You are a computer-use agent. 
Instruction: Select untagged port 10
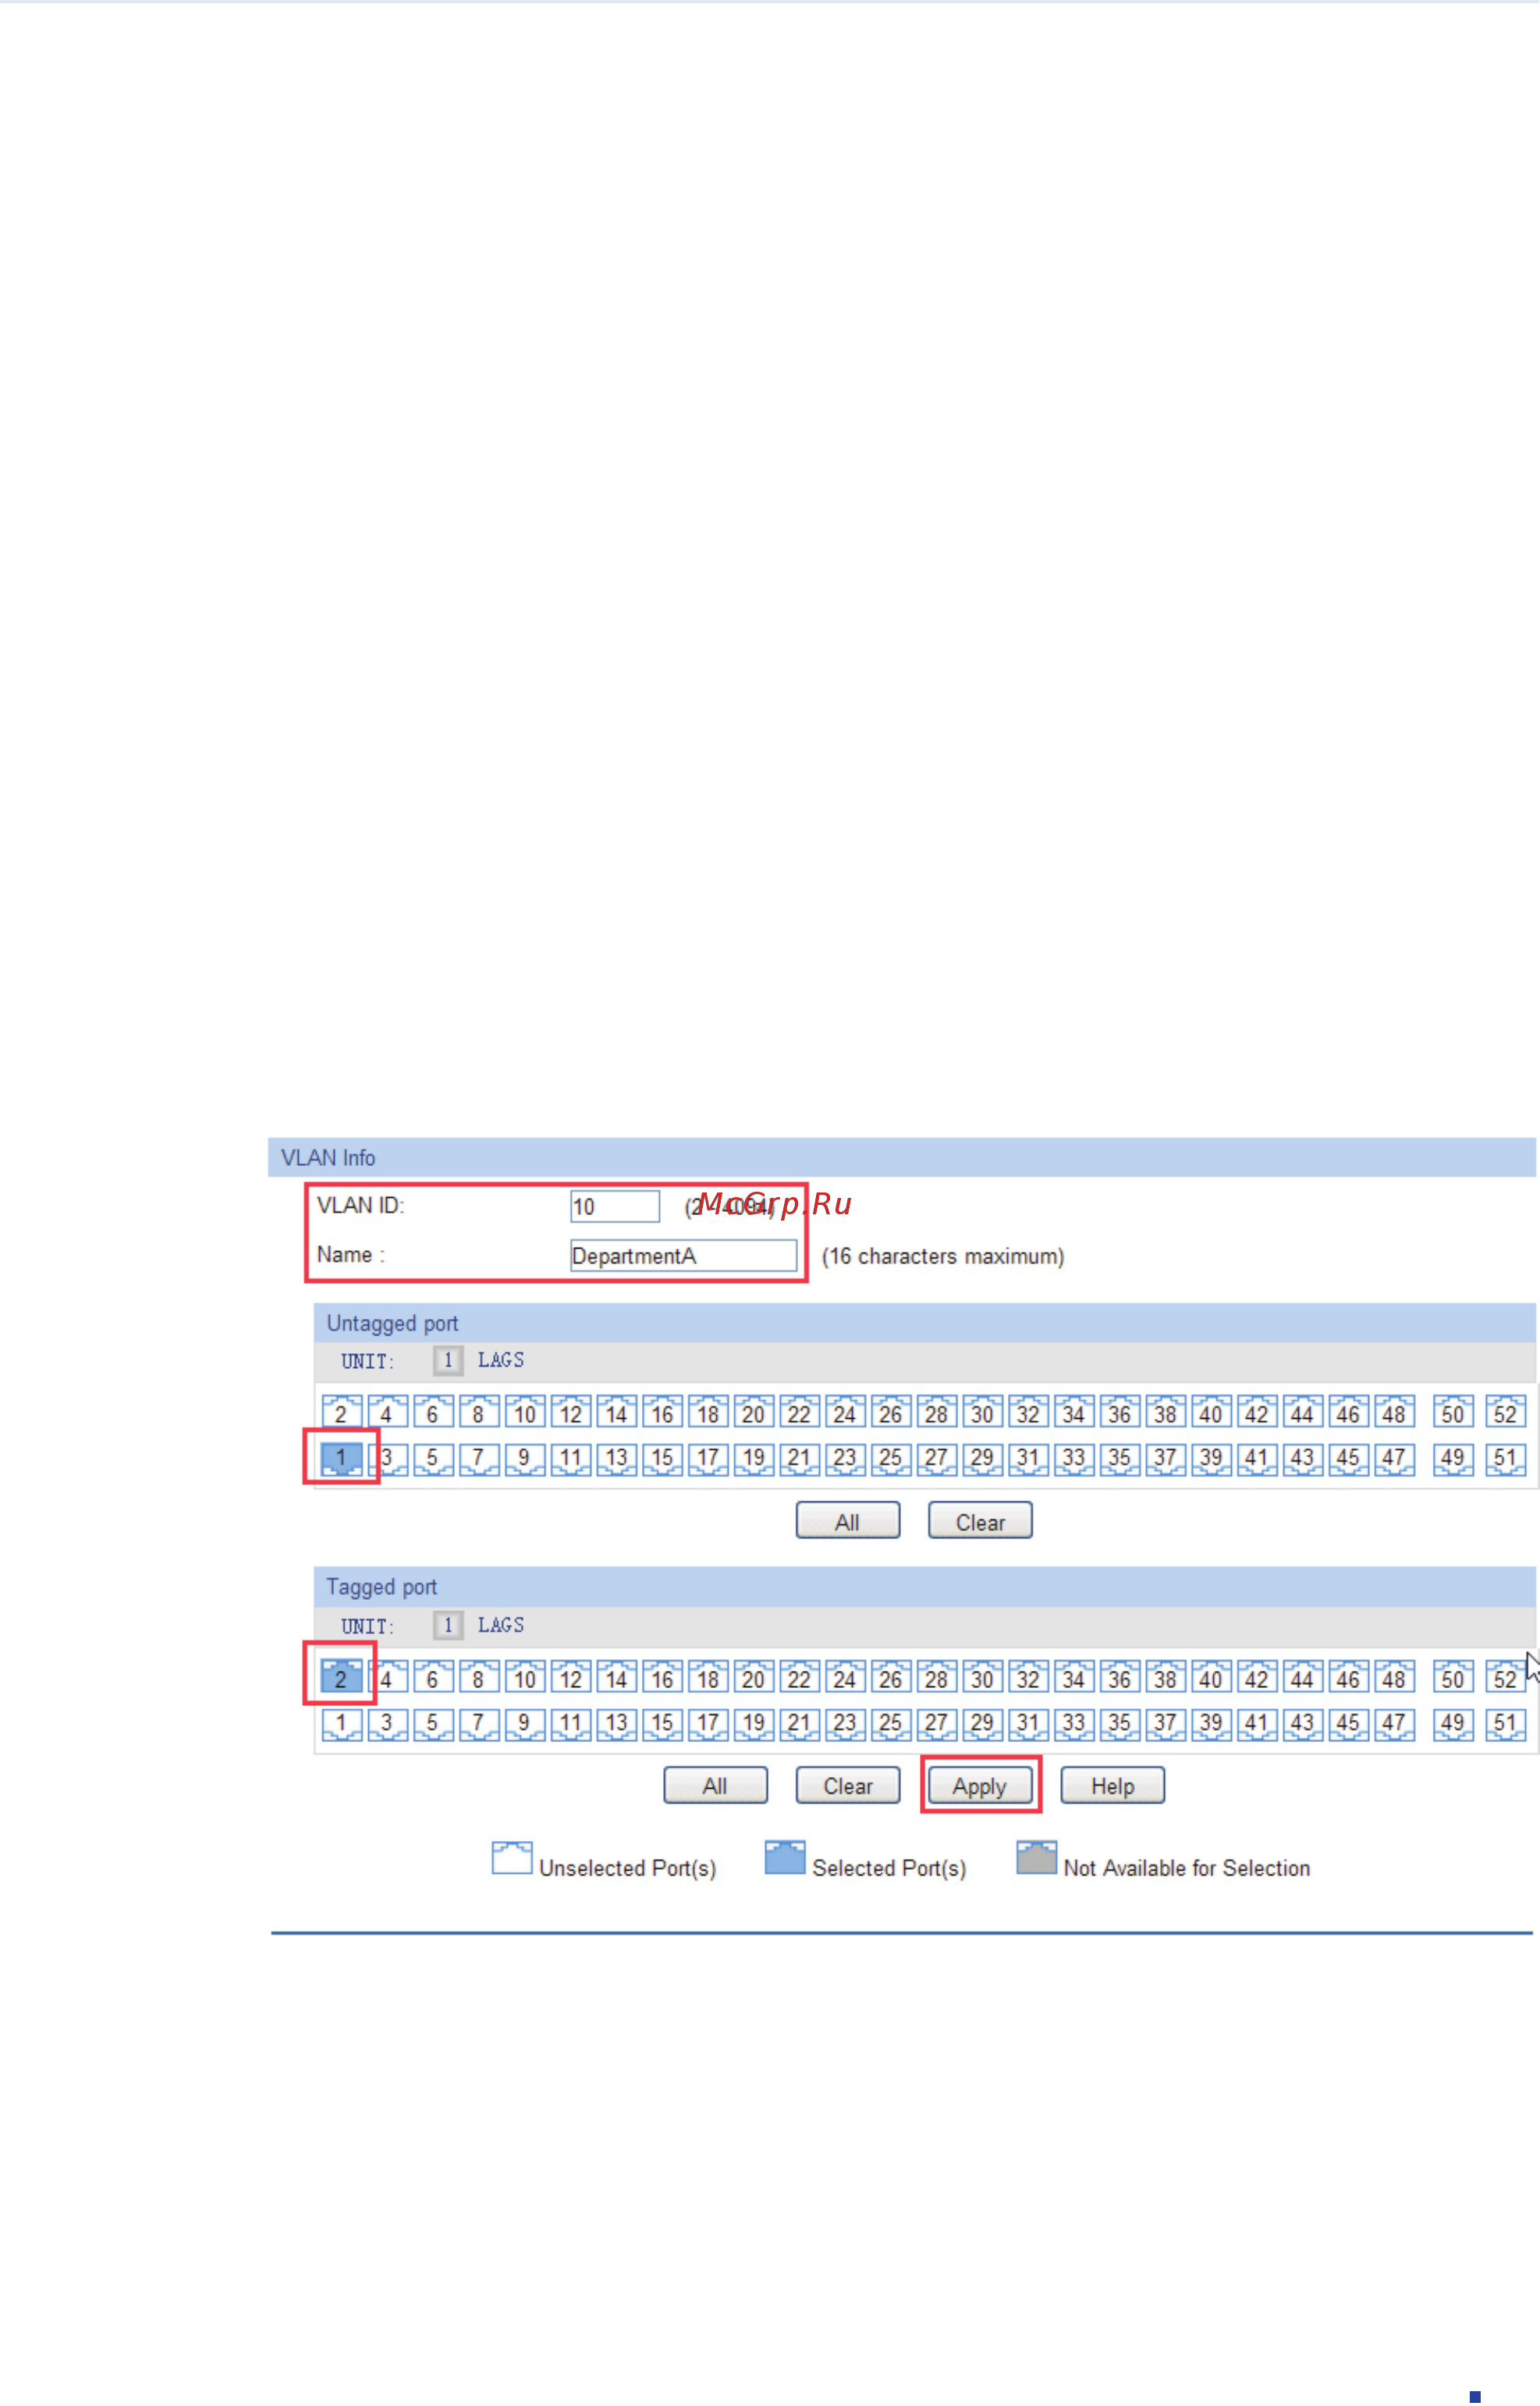pyautogui.click(x=525, y=1413)
